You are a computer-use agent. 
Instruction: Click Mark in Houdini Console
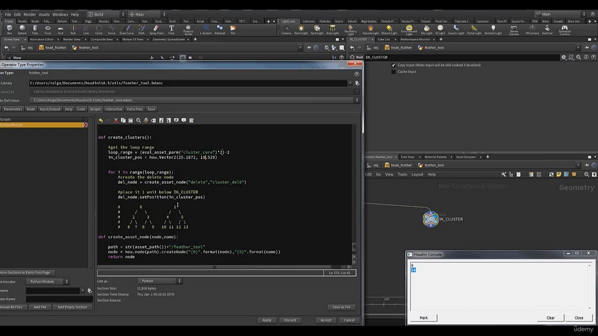click(424, 318)
